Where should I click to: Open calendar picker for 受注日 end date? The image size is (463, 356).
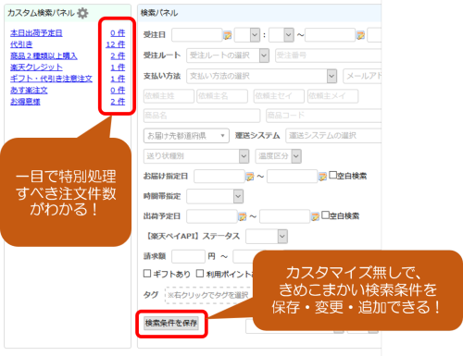coord(360,35)
